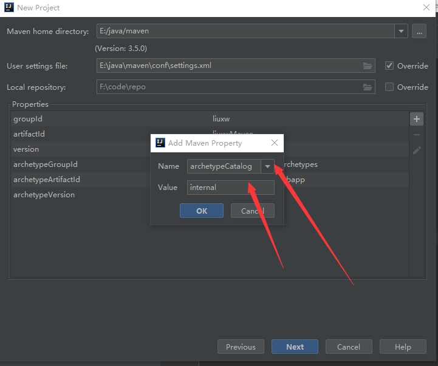Click the Maven home directory ellipsis browse button
The width and height of the screenshot is (438, 366).
tap(419, 31)
